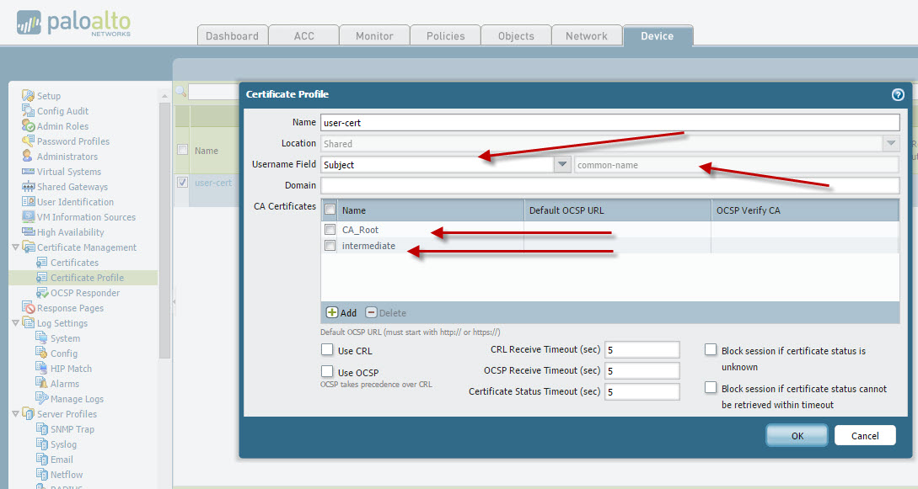Screen dimensions: 918x489
Task: Add a CA certificate to the list
Action: coord(341,312)
